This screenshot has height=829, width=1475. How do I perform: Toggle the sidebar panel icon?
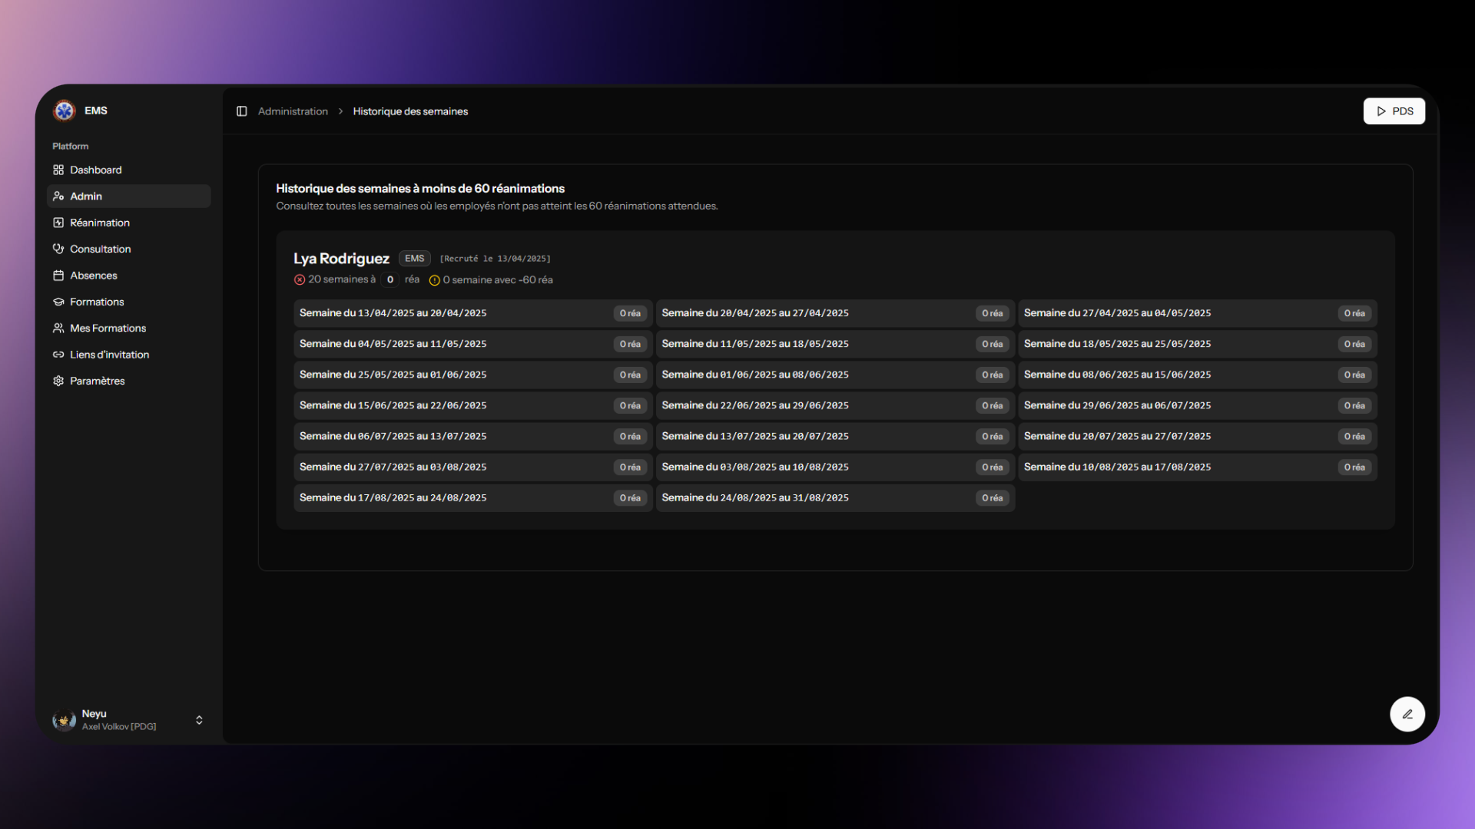click(x=241, y=111)
